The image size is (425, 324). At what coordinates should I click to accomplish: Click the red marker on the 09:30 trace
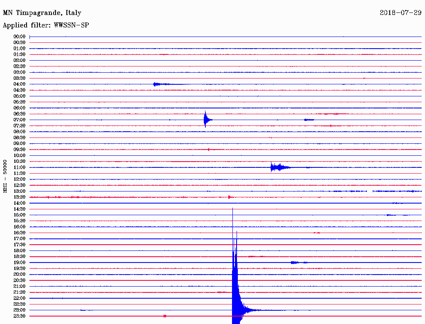pyautogui.click(x=208, y=150)
